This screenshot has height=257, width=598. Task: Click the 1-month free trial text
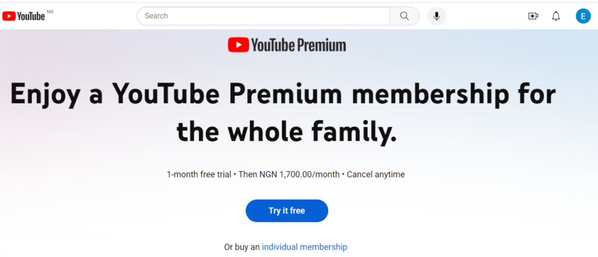tap(199, 175)
